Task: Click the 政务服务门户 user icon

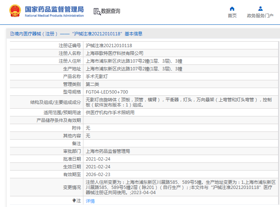Action: click(x=260, y=8)
